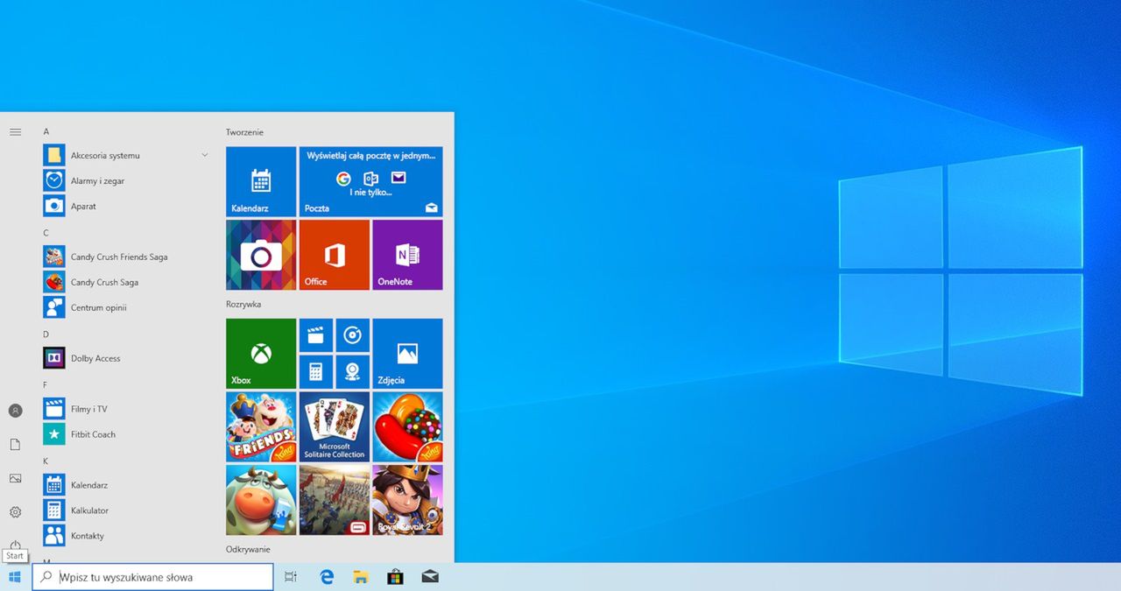Click the Task View taskbar button
The image size is (1121, 591).
(x=291, y=577)
